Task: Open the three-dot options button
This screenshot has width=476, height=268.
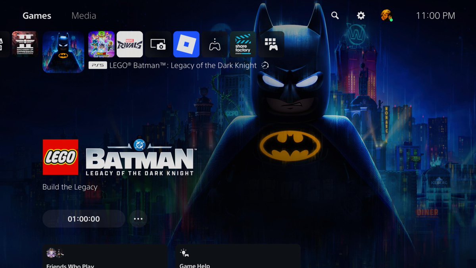Action: (x=138, y=219)
